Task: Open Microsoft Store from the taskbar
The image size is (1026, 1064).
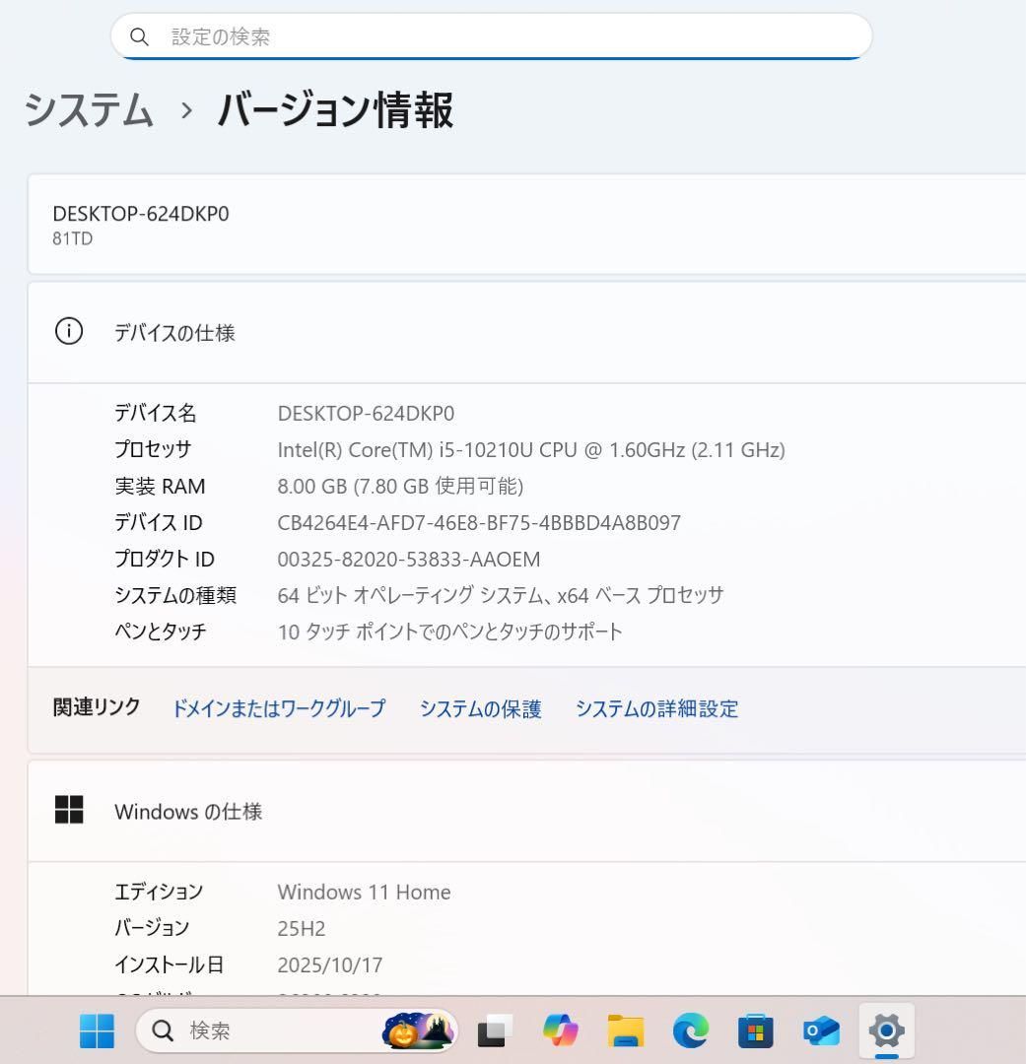Action: [755, 1031]
